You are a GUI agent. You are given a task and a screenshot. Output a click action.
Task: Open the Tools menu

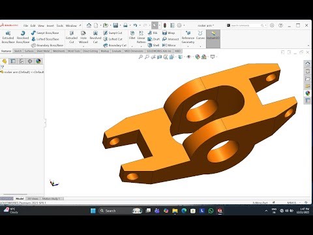click(x=60, y=25)
